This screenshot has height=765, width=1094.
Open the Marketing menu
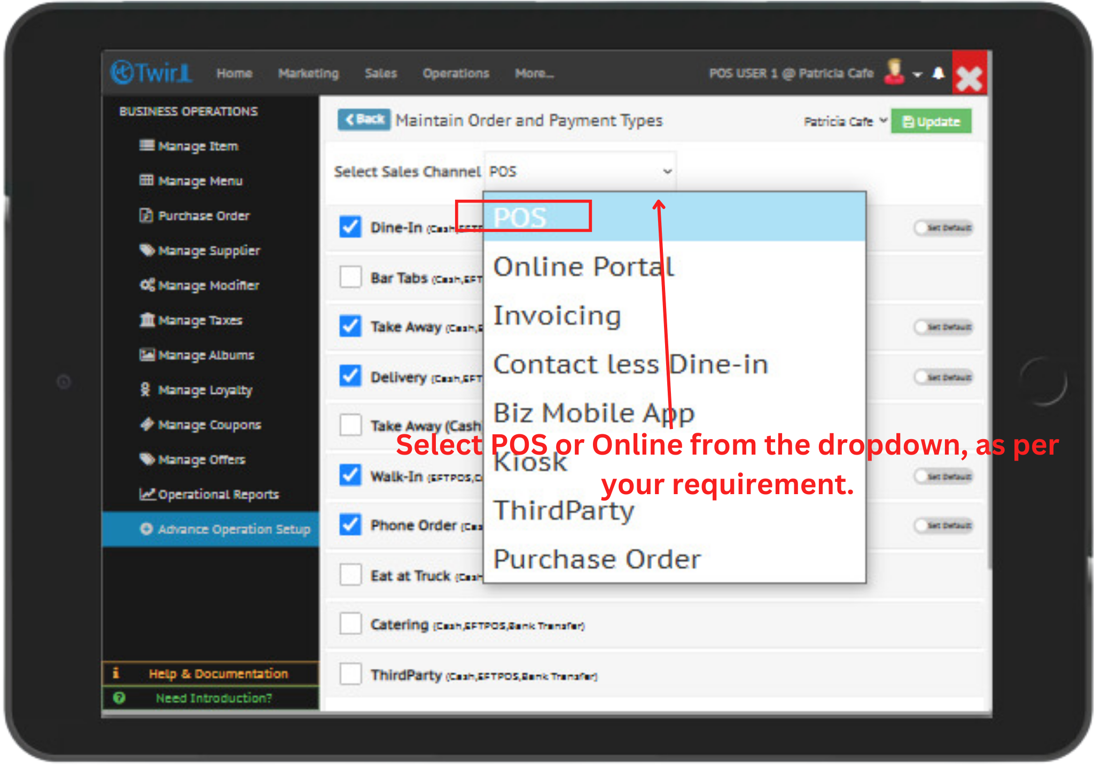tap(308, 73)
